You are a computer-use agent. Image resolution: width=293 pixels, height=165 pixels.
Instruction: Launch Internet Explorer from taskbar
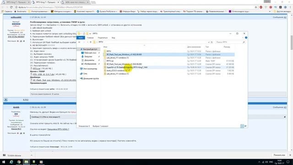click(11, 162)
